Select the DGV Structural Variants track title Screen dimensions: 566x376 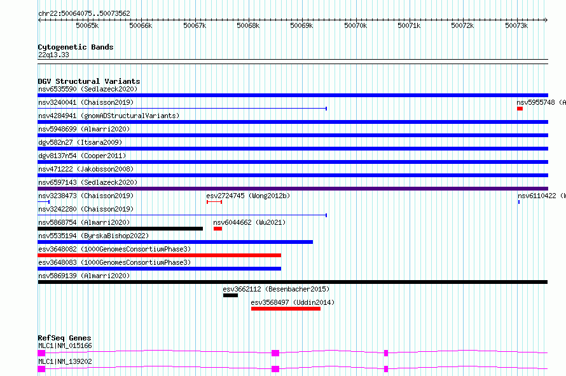(x=89, y=81)
